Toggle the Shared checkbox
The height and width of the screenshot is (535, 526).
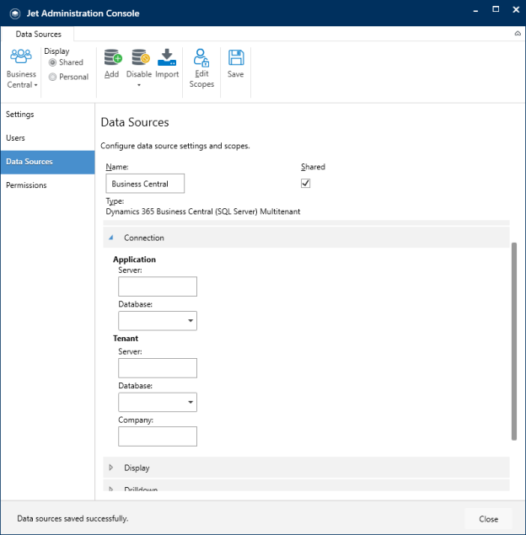point(305,183)
